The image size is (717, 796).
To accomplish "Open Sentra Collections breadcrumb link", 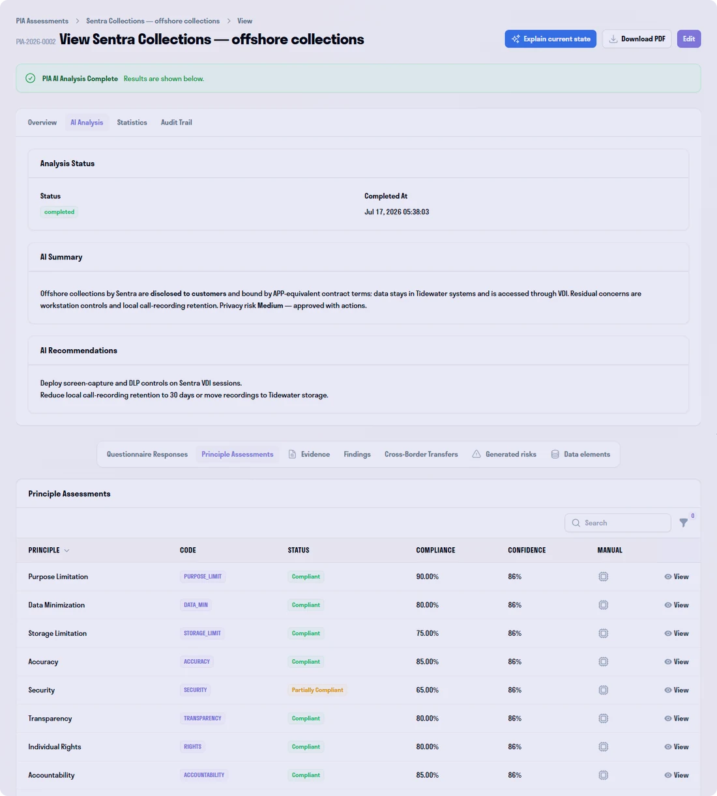I will tap(153, 21).
